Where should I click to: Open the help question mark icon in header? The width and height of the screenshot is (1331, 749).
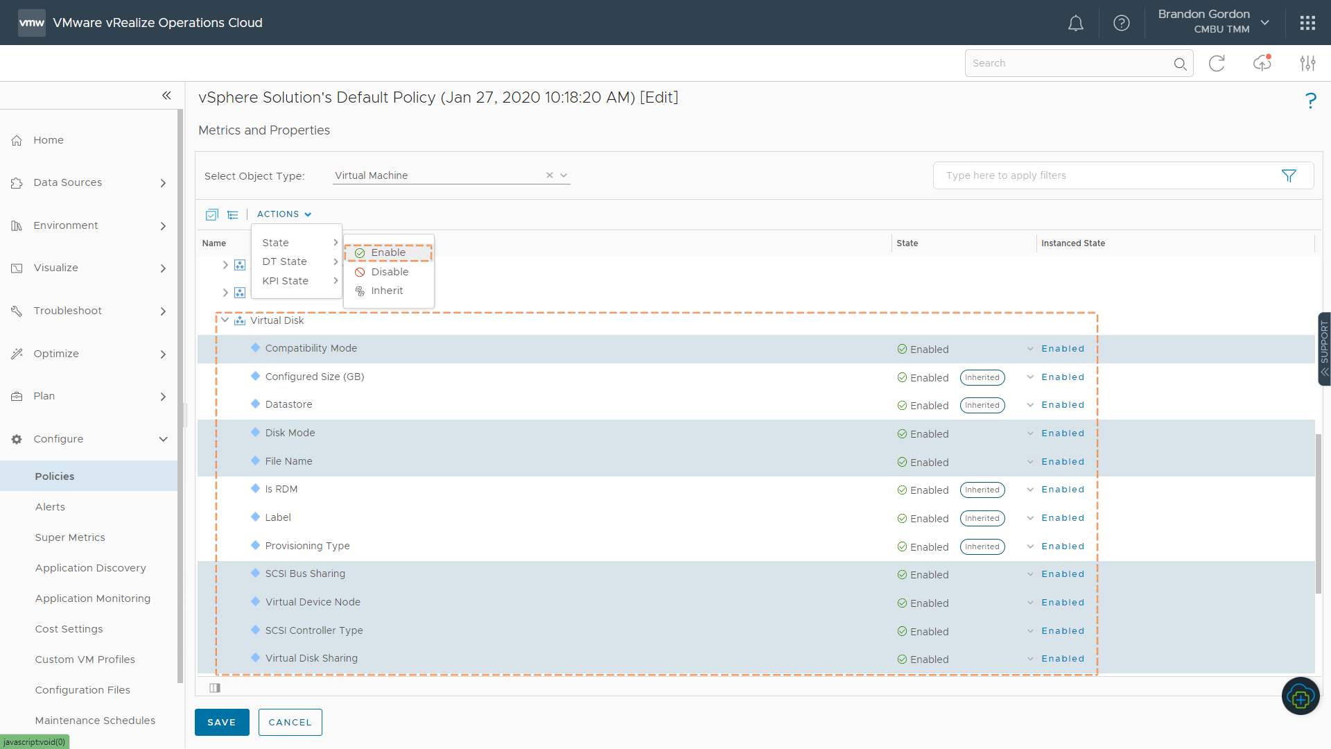pyautogui.click(x=1121, y=23)
